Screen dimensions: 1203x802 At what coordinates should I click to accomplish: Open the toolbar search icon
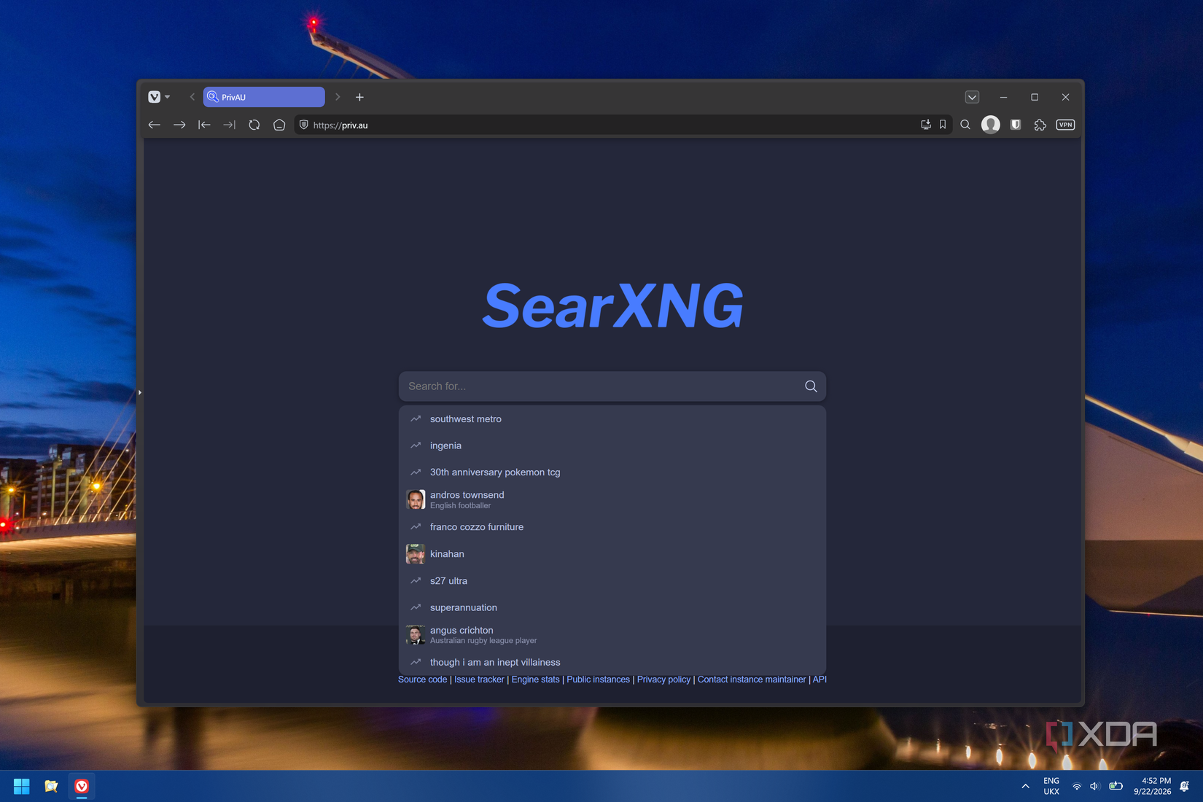click(965, 125)
